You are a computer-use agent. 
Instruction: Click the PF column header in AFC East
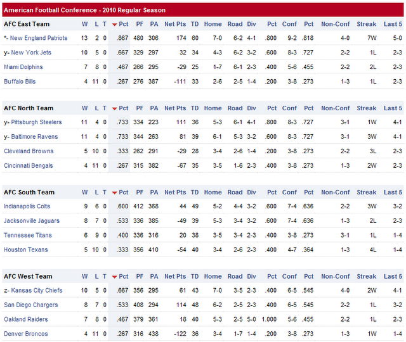click(140, 24)
